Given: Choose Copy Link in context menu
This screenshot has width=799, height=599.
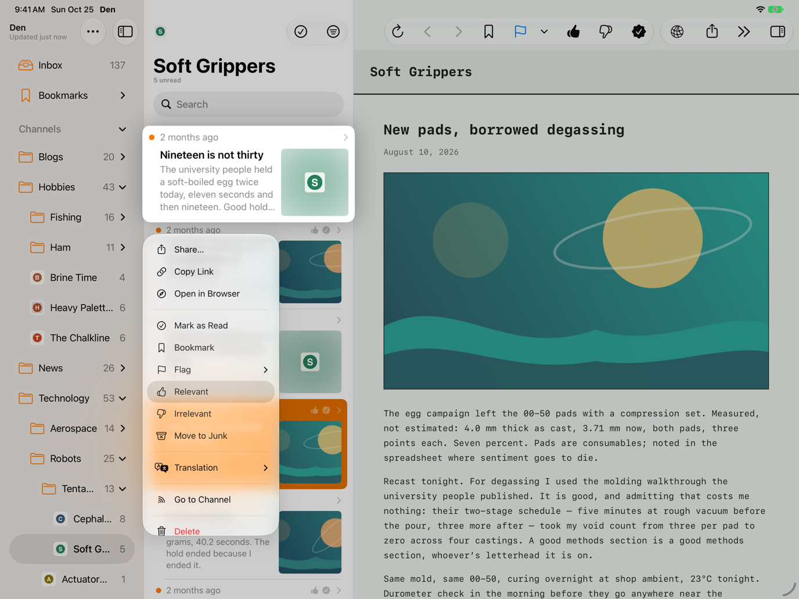Looking at the screenshot, I should (x=211, y=272).
